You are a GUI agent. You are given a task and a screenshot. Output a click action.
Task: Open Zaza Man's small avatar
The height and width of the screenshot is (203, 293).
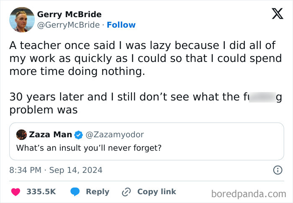(21, 135)
